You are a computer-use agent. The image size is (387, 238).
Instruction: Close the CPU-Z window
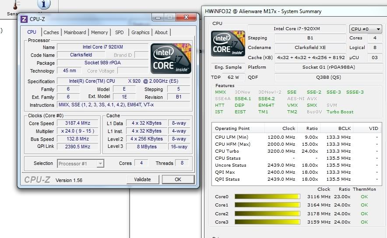[x=186, y=17]
